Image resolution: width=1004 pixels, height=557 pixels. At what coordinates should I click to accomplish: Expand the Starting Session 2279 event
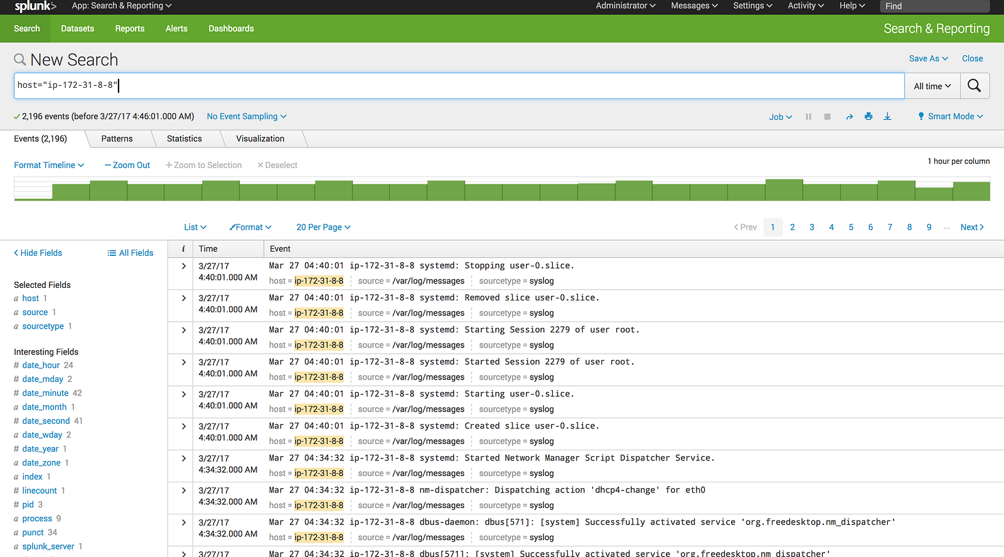184,330
